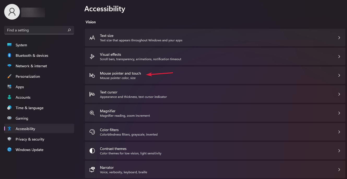The height and width of the screenshot is (179, 347).
Task: Click the user profile avatar picture
Action: click(12, 12)
